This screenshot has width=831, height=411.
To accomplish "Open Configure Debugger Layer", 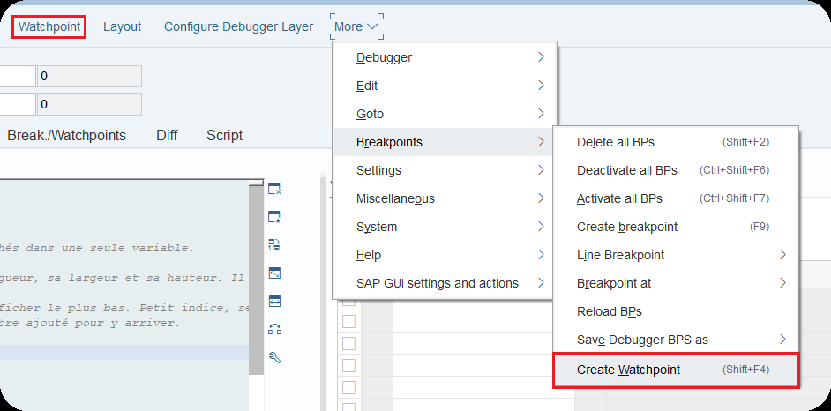I will (x=238, y=26).
